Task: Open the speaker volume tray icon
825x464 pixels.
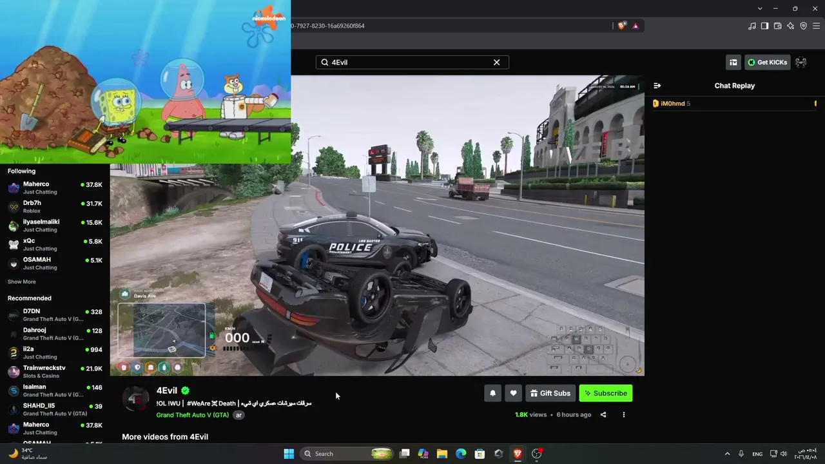Action: pos(784,454)
